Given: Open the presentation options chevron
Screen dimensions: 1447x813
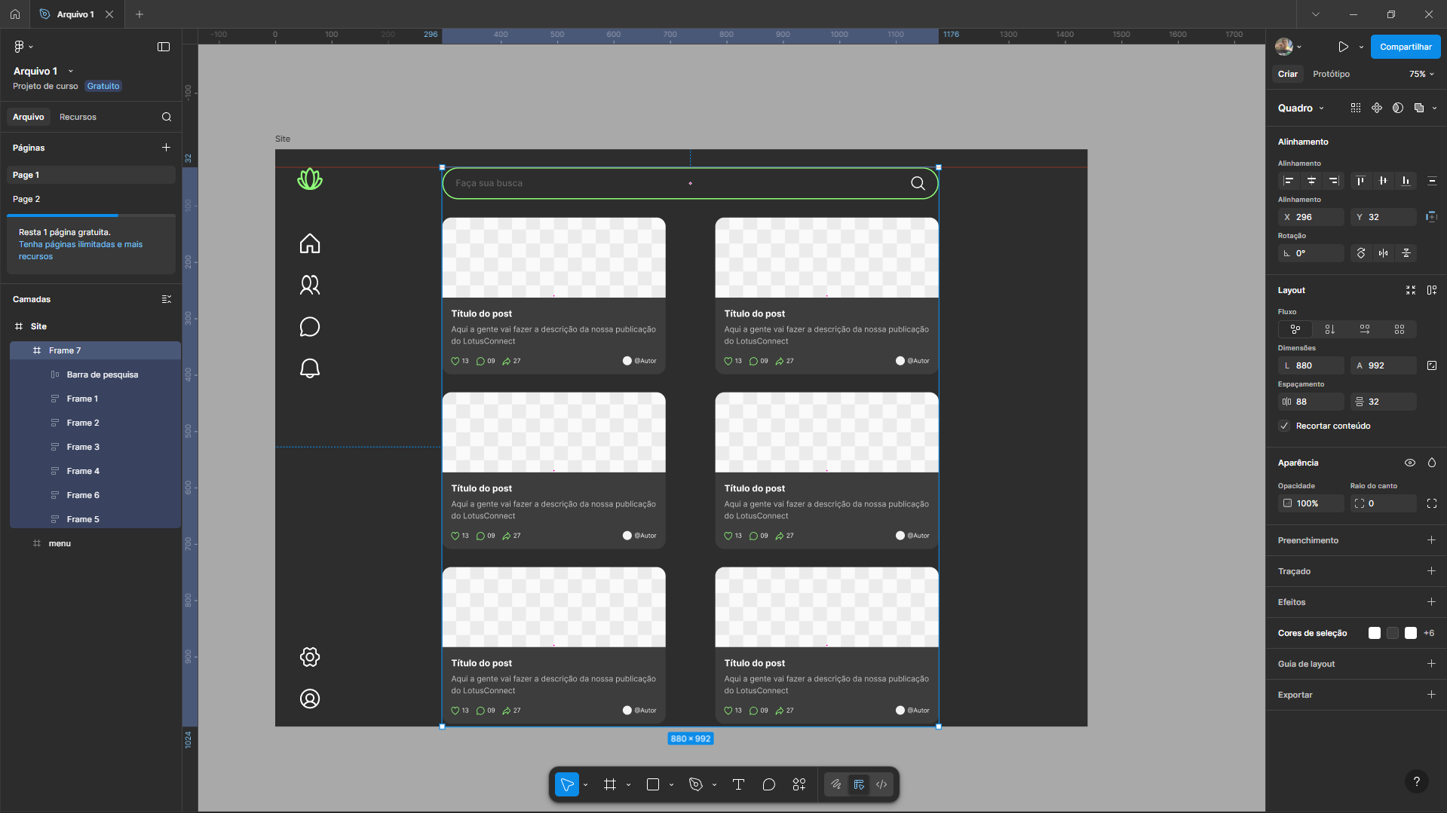Looking at the screenshot, I should click(x=1361, y=47).
